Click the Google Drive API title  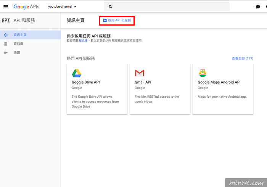[x=86, y=82]
